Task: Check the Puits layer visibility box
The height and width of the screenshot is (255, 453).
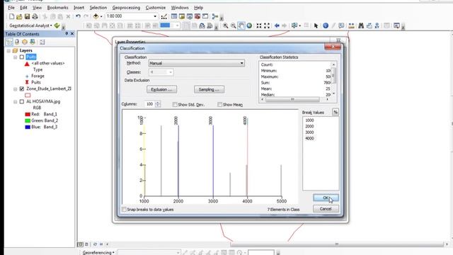Action: coord(22,57)
